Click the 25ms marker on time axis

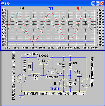click(51, 48)
